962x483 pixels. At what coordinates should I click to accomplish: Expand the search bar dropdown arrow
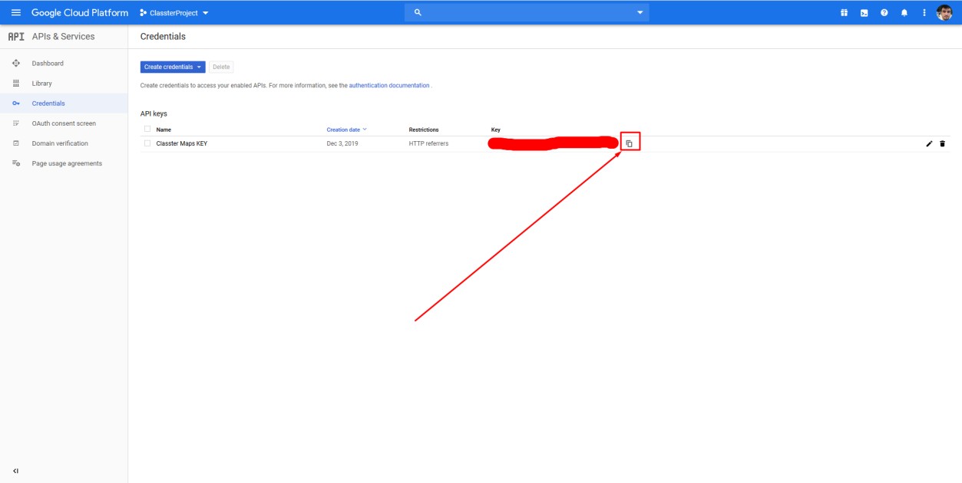[x=640, y=12]
